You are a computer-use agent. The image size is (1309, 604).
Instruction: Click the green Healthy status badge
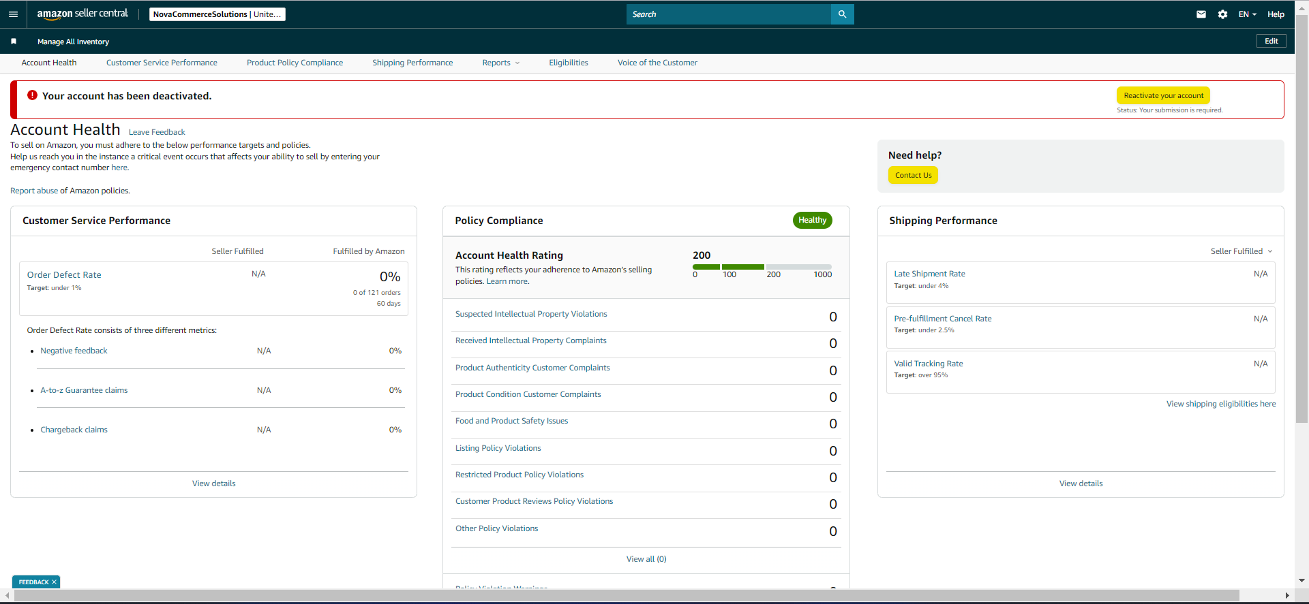812,220
